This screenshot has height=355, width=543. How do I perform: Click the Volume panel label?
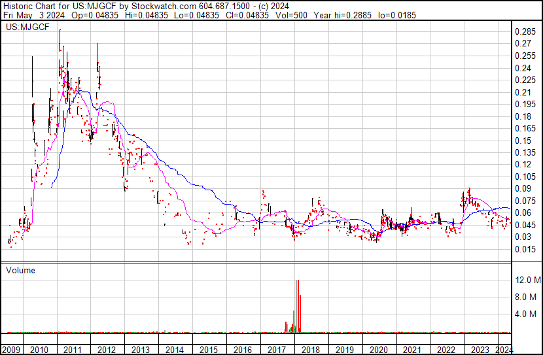click(20, 270)
